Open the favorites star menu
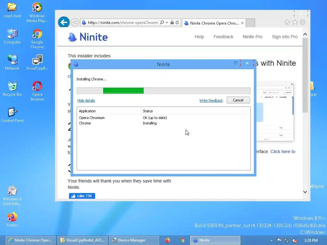Image resolution: width=327 pixels, height=245 pixels. [x=295, y=22]
